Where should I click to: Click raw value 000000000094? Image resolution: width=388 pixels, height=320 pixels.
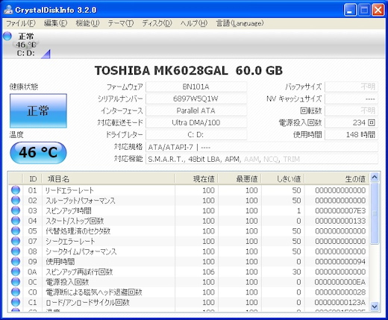tap(340, 262)
